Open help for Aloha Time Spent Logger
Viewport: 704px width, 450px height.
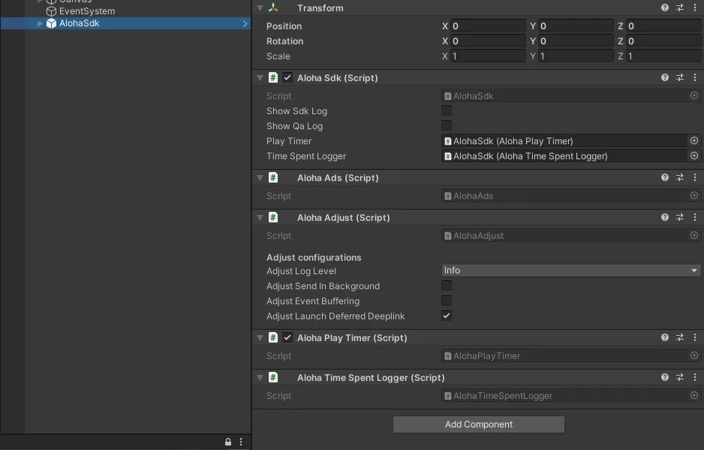pyautogui.click(x=664, y=377)
